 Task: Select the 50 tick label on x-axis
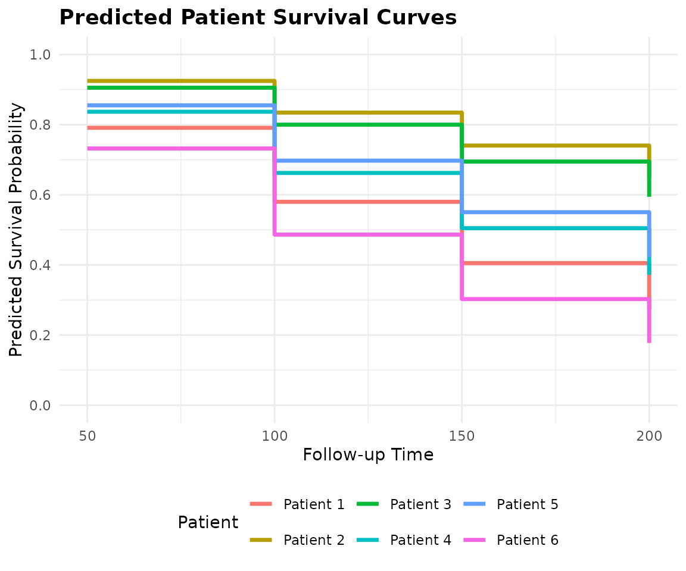(x=88, y=435)
